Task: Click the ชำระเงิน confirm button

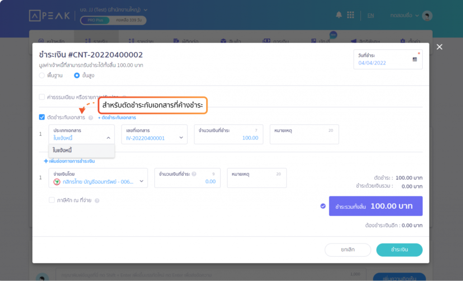Action: [x=399, y=250]
